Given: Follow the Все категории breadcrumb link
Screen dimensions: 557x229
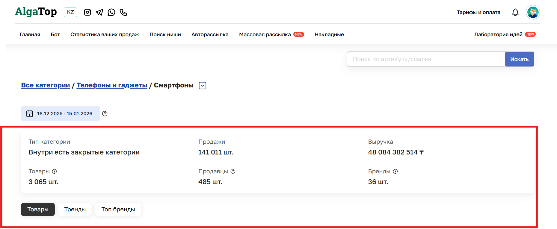Looking at the screenshot, I should pyautogui.click(x=45, y=85).
